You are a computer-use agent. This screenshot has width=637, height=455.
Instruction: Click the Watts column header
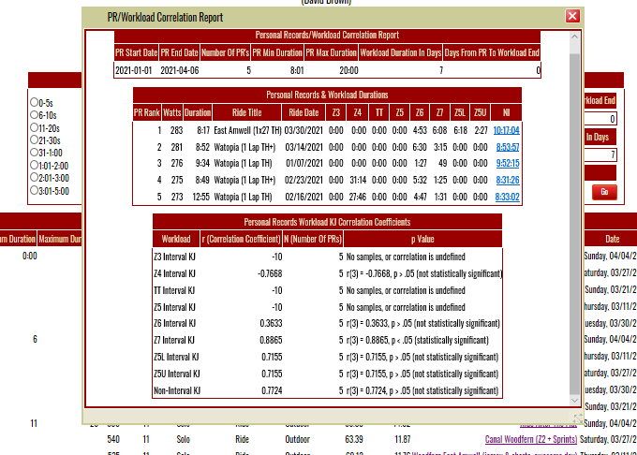171,112
